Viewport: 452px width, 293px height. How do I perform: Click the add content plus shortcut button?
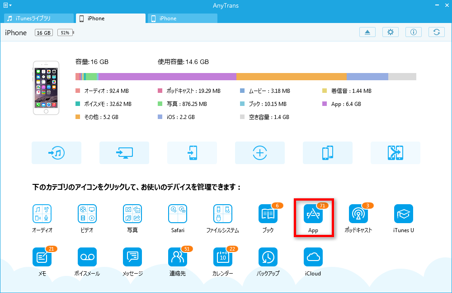[x=260, y=153]
